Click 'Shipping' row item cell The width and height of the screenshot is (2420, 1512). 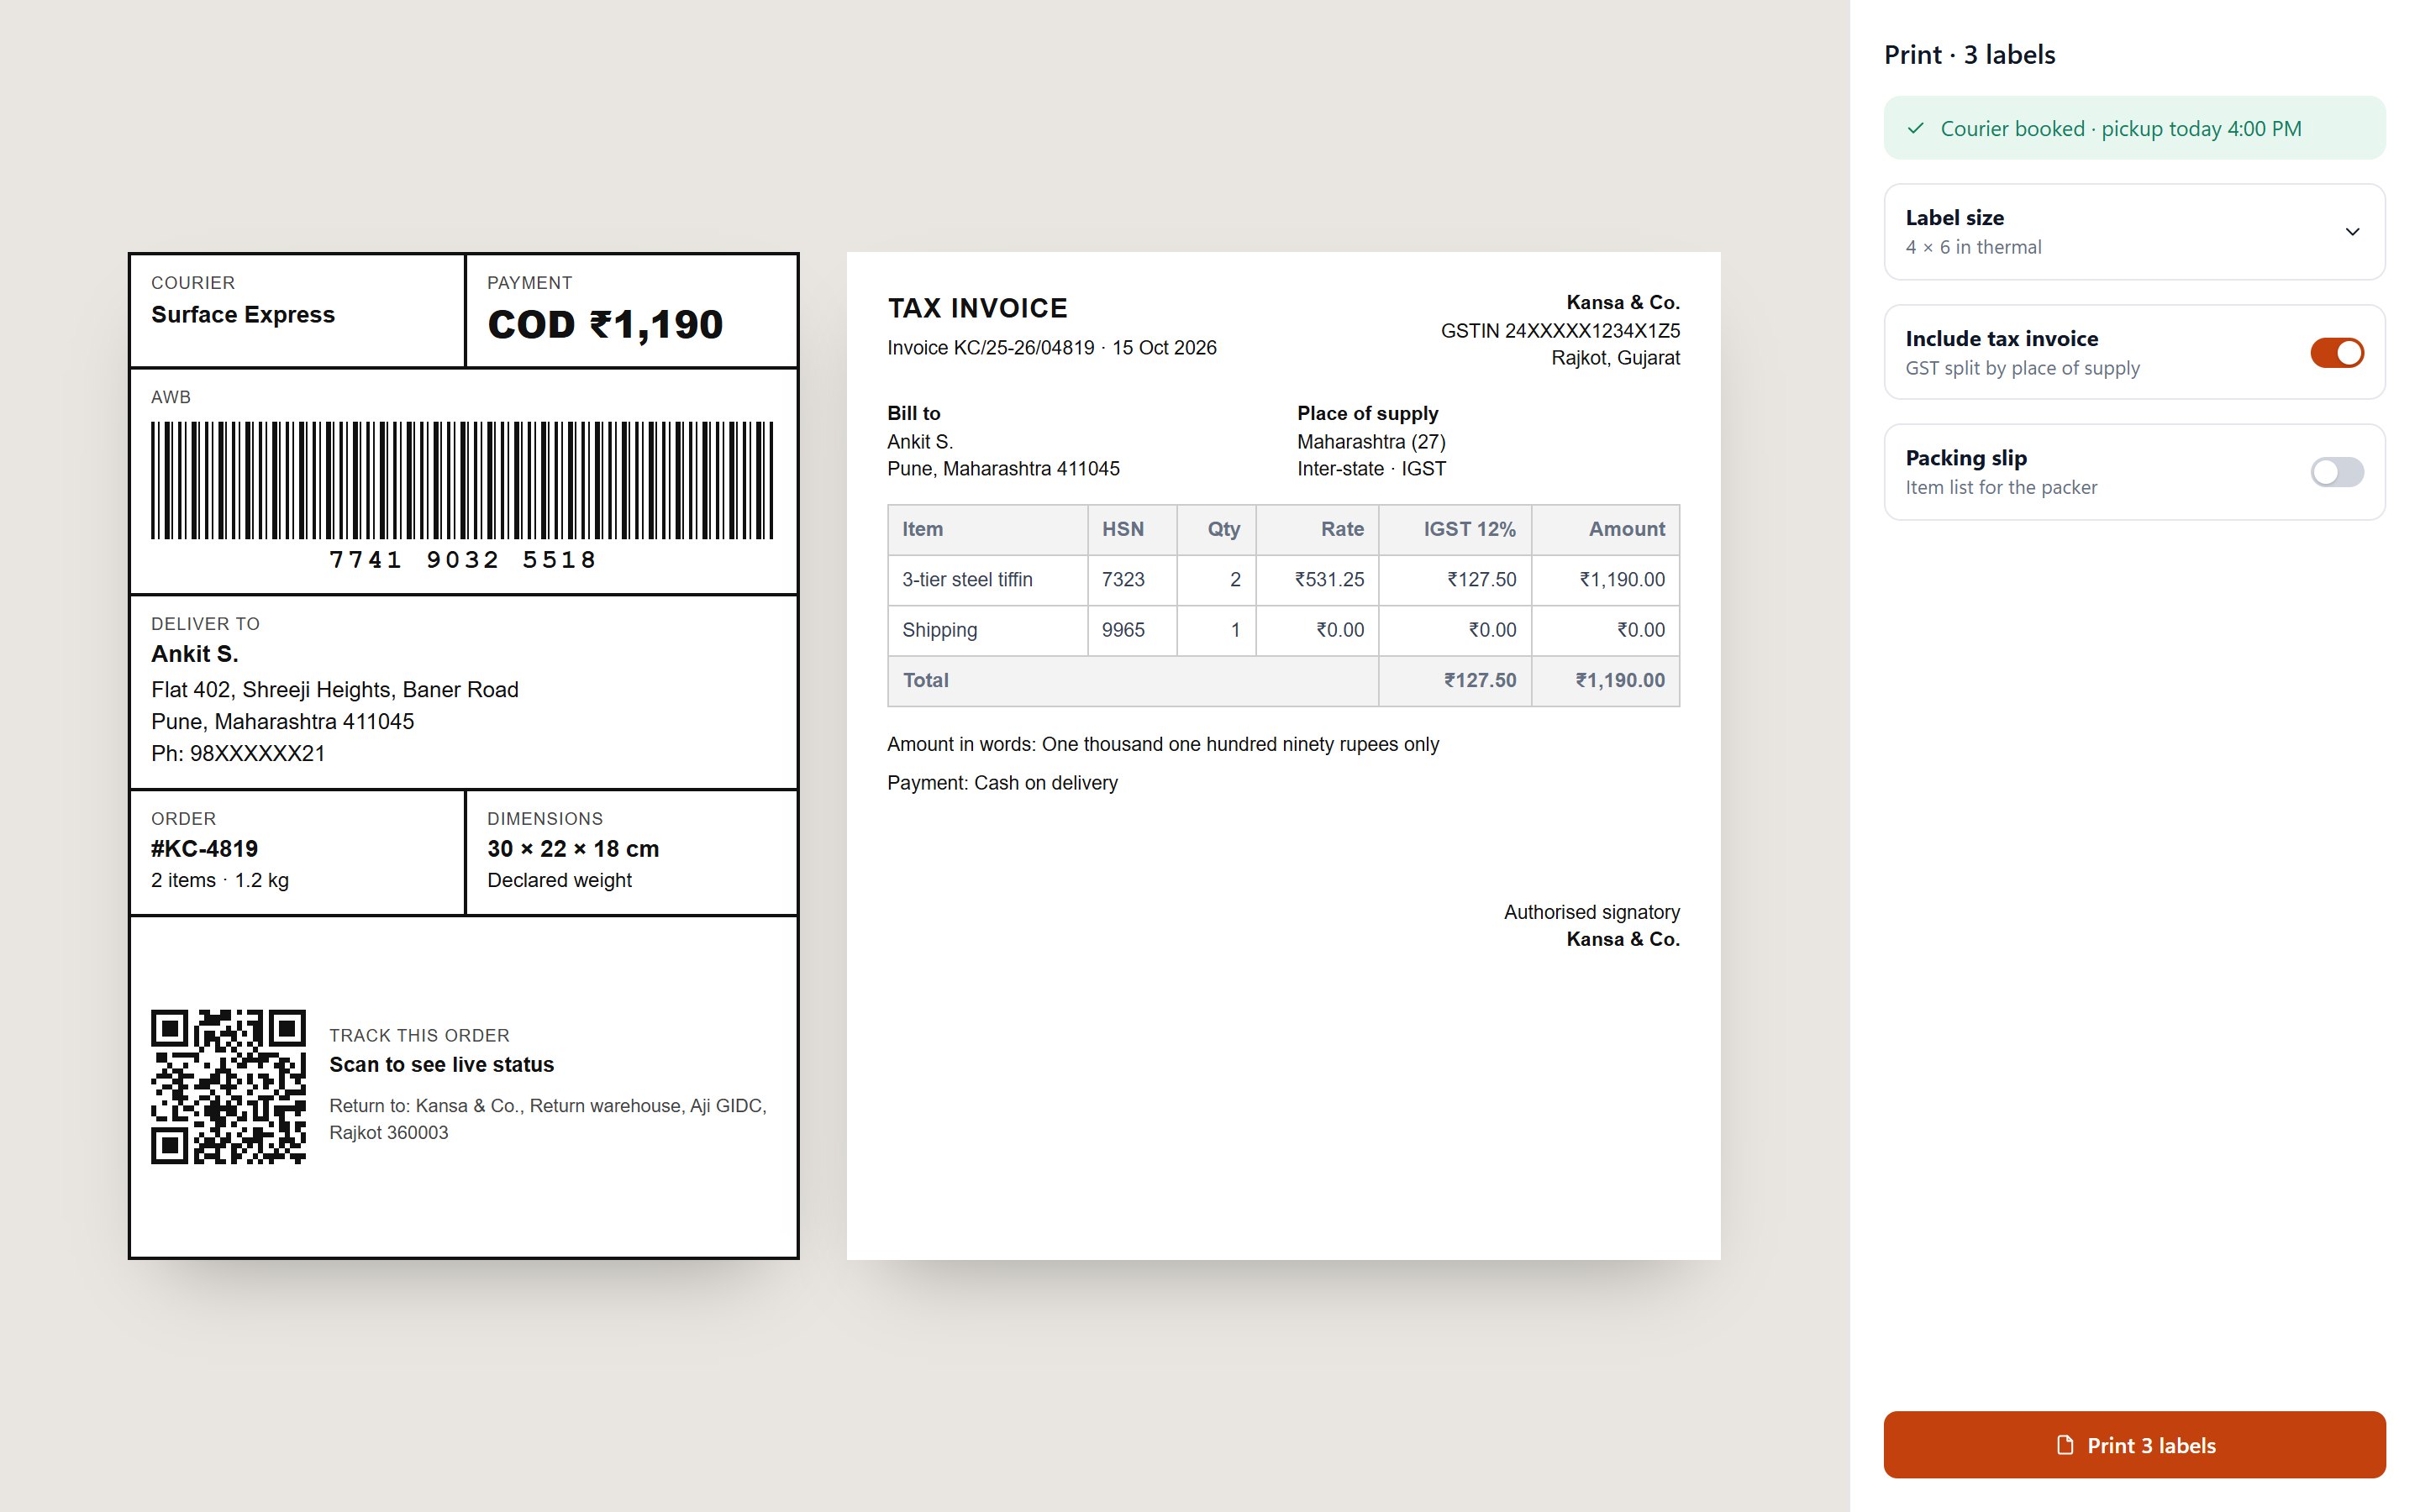pos(987,630)
